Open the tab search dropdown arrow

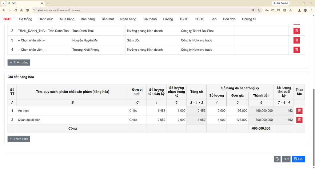coord(3,3)
